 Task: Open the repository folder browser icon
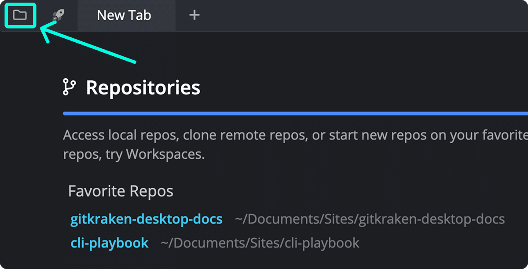[20, 15]
